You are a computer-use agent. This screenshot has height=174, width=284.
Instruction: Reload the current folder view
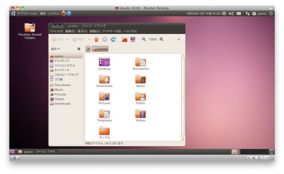point(114,39)
